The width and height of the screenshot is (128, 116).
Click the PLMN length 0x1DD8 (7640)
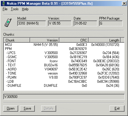(x=109, y=77)
